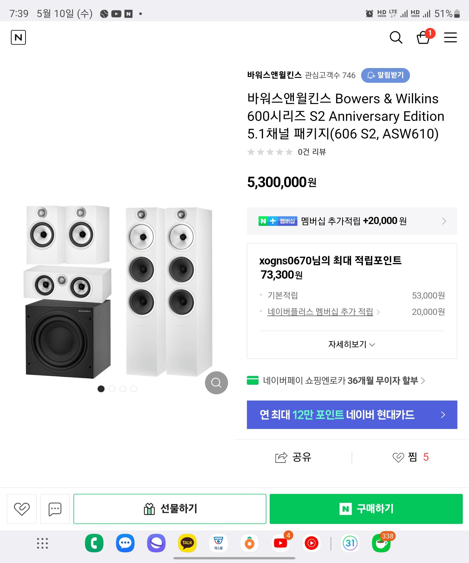Open the hamburger menu

pyautogui.click(x=450, y=37)
